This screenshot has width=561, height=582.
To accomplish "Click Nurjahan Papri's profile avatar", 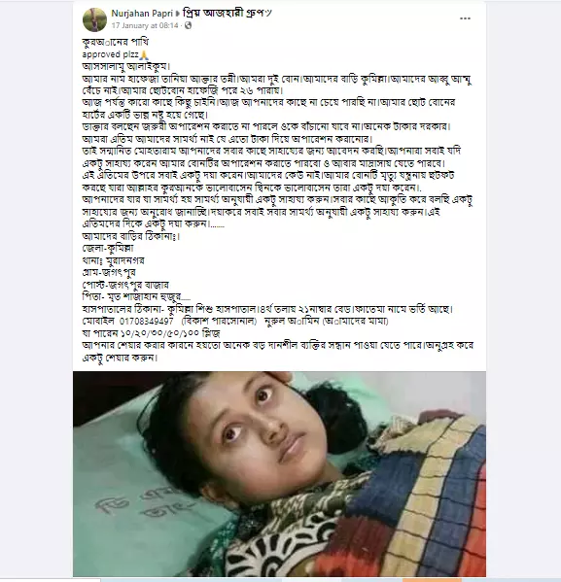I will pyautogui.click(x=94, y=19).
